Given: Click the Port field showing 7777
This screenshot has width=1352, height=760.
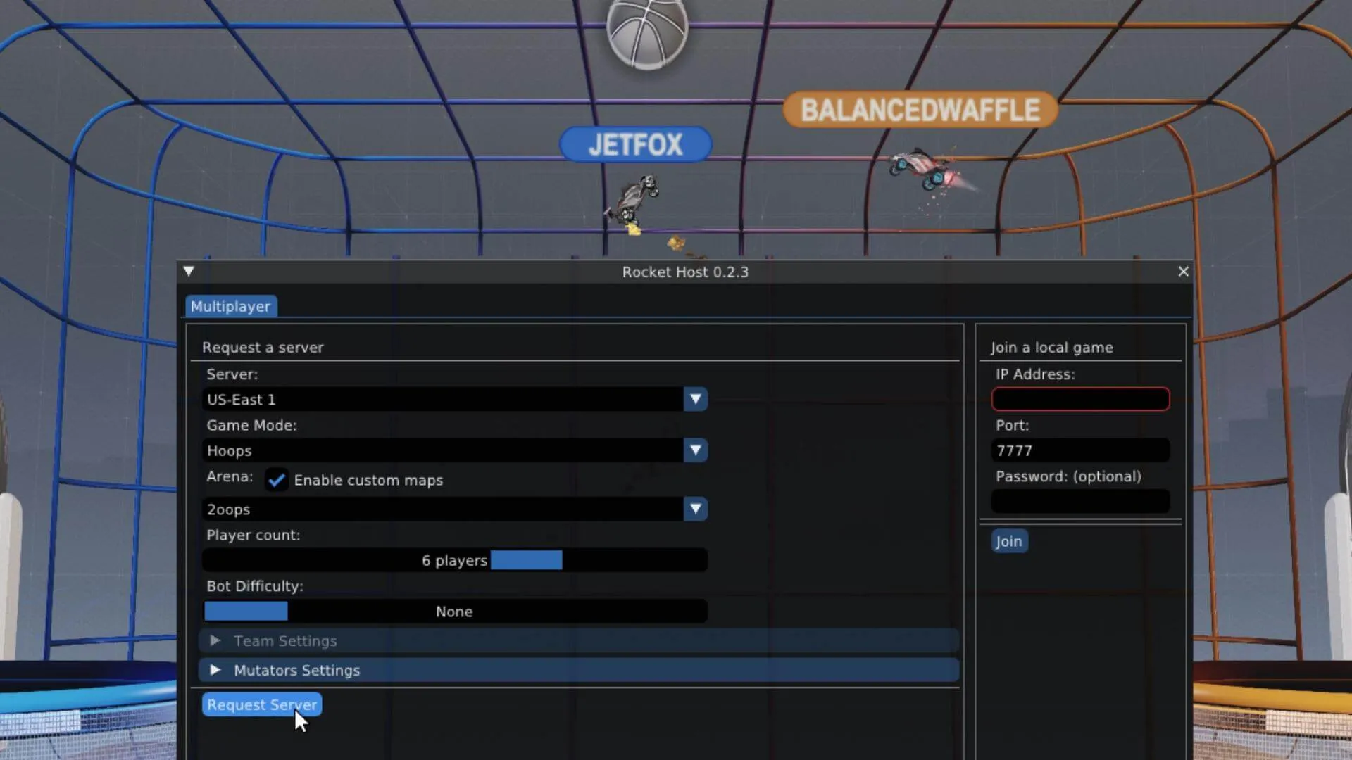Looking at the screenshot, I should (x=1080, y=451).
